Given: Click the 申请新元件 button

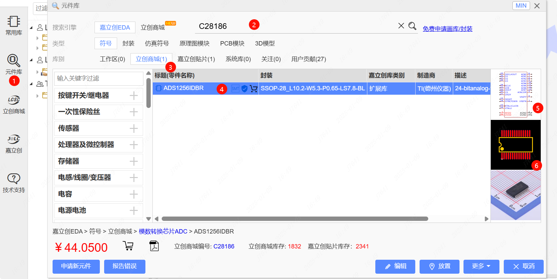Looking at the screenshot, I should pyautogui.click(x=76, y=266).
